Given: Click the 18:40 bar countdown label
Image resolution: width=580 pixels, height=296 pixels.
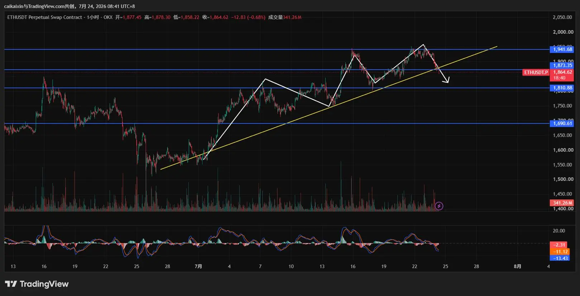Looking at the screenshot, I should click(559, 78).
